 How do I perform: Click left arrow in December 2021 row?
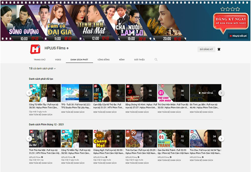click(x=29, y=139)
